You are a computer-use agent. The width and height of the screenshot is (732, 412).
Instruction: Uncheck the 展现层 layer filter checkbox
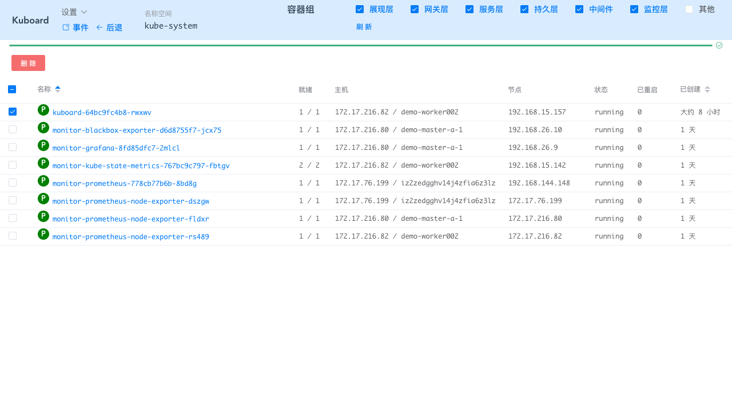(x=360, y=9)
